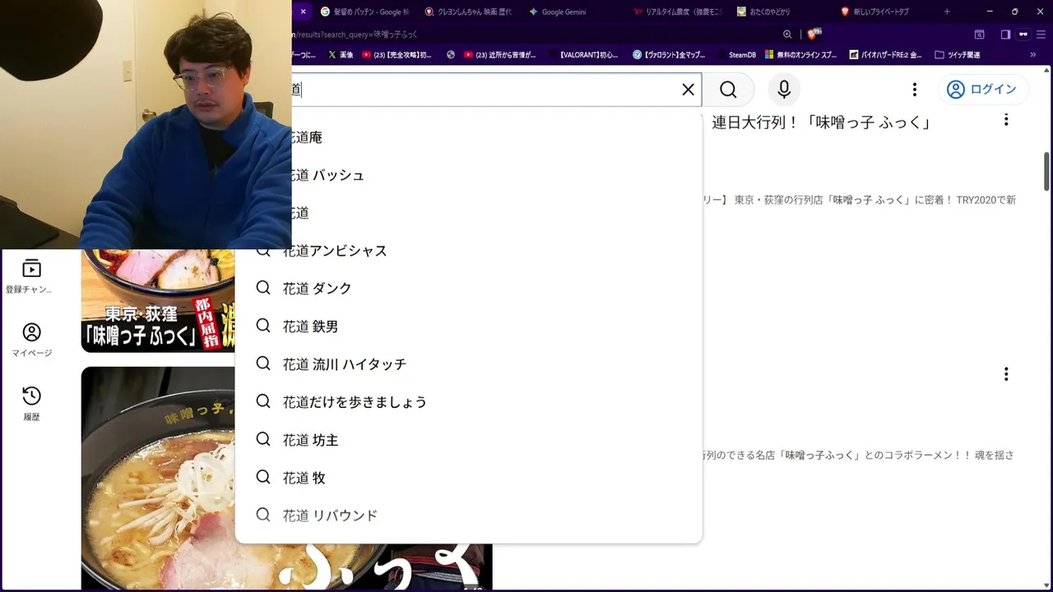The width and height of the screenshot is (1053, 592).
Task: Click the Brave shields lion icon
Action: [x=814, y=34]
